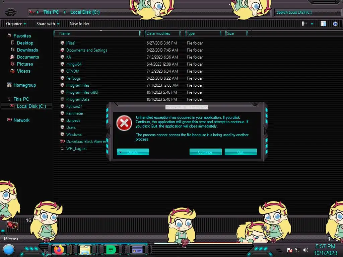The height and width of the screenshot is (257, 343).
Task: Open Firefox from the taskbar
Action: coord(59,250)
